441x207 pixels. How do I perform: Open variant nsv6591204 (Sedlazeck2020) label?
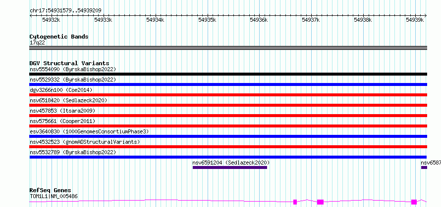pos(231,163)
